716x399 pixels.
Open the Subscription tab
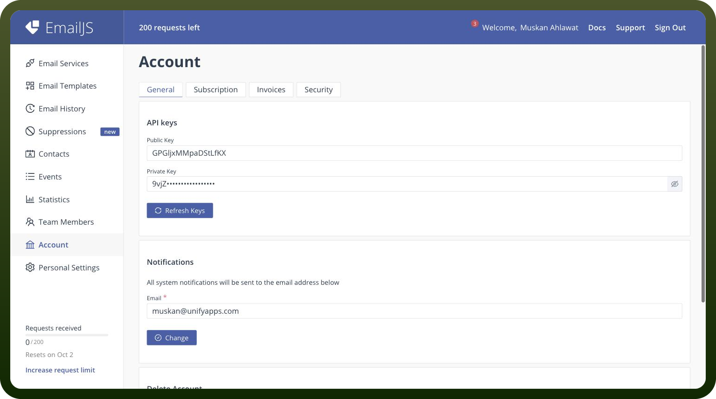215,89
